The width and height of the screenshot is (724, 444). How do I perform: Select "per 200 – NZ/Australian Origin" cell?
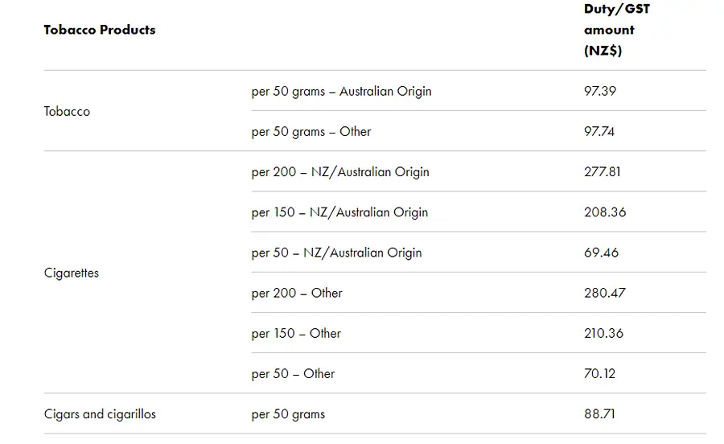click(340, 171)
